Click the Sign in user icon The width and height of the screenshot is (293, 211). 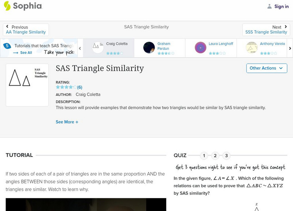point(270,7)
